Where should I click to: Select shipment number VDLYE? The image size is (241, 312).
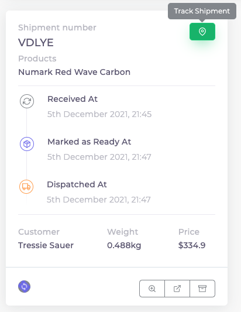[x=36, y=43]
